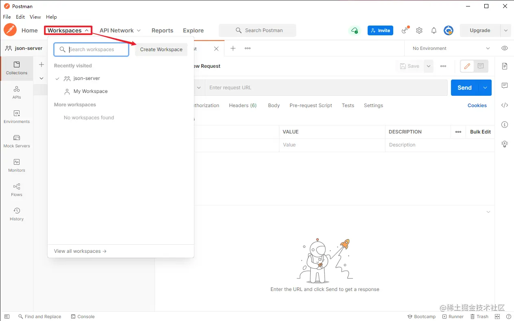The width and height of the screenshot is (514, 321).
Task: Open the Cookies link
Action: [477, 106]
